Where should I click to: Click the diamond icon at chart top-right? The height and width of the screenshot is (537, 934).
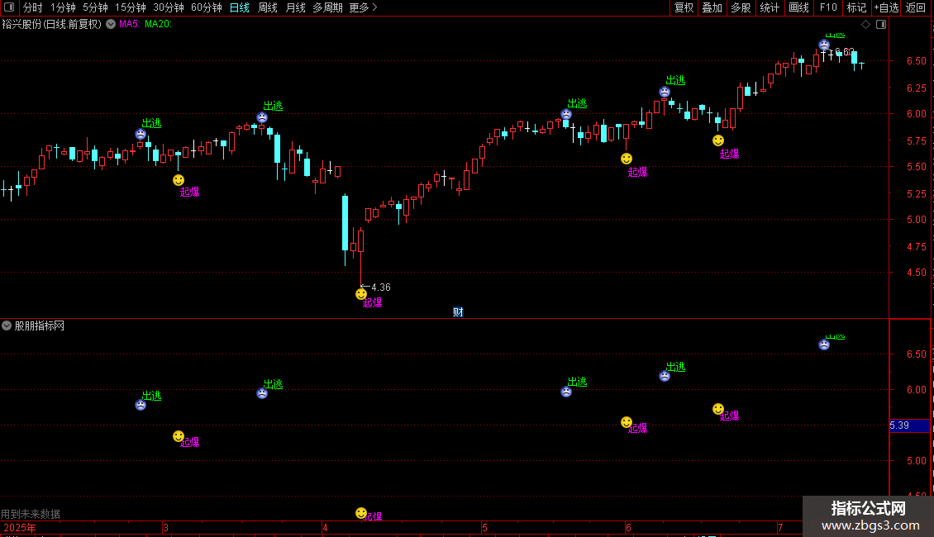(x=865, y=25)
